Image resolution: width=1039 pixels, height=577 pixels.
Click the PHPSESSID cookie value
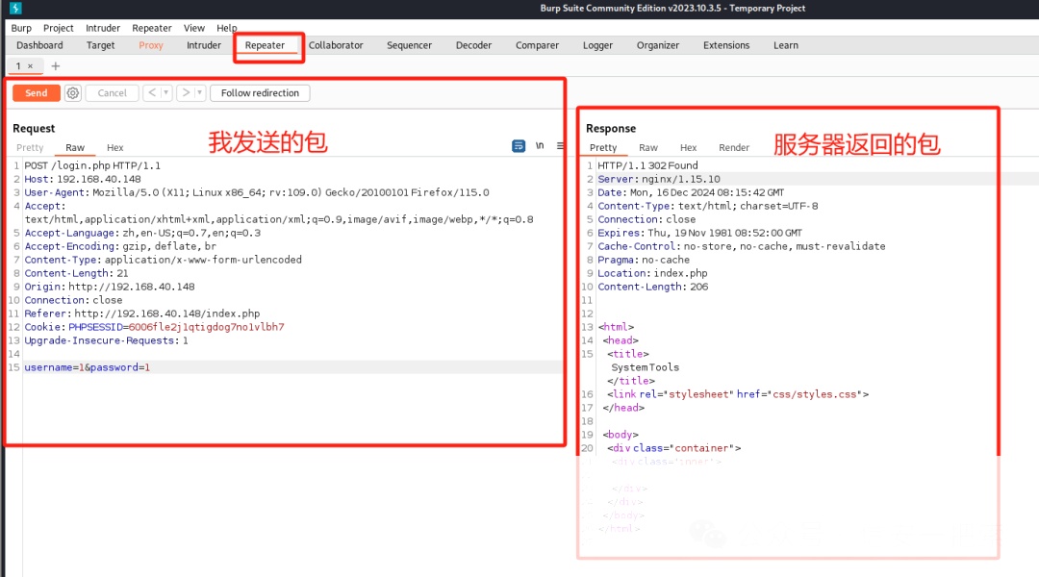[x=207, y=327]
